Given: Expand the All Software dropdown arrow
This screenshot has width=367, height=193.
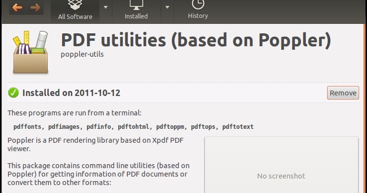Looking at the screenshot, I should (106, 7).
